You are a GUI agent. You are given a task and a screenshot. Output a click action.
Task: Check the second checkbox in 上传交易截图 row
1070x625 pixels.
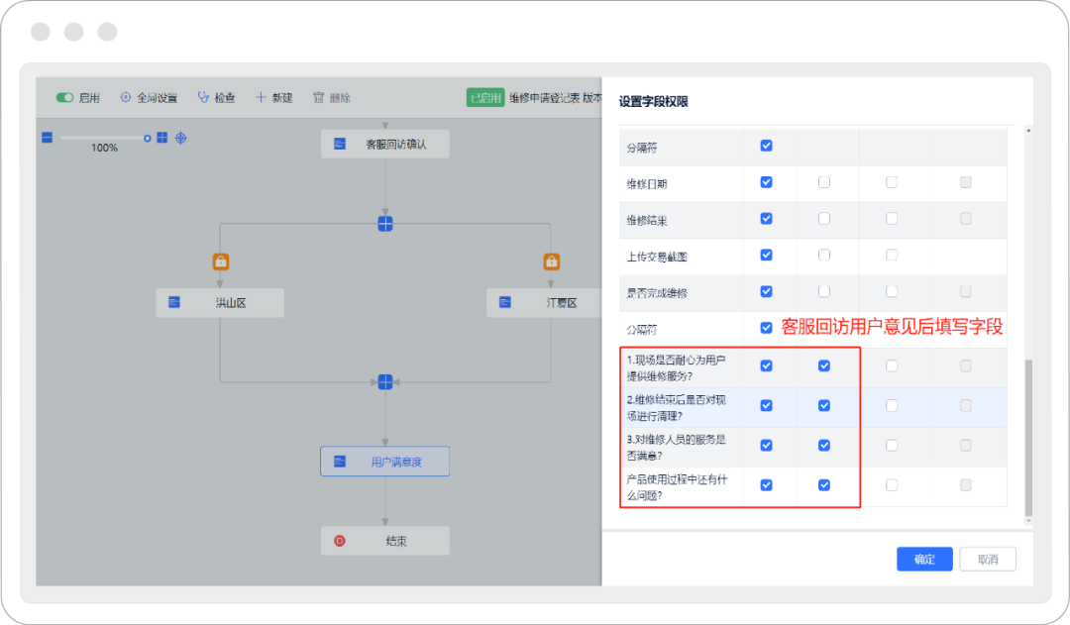[x=824, y=256]
